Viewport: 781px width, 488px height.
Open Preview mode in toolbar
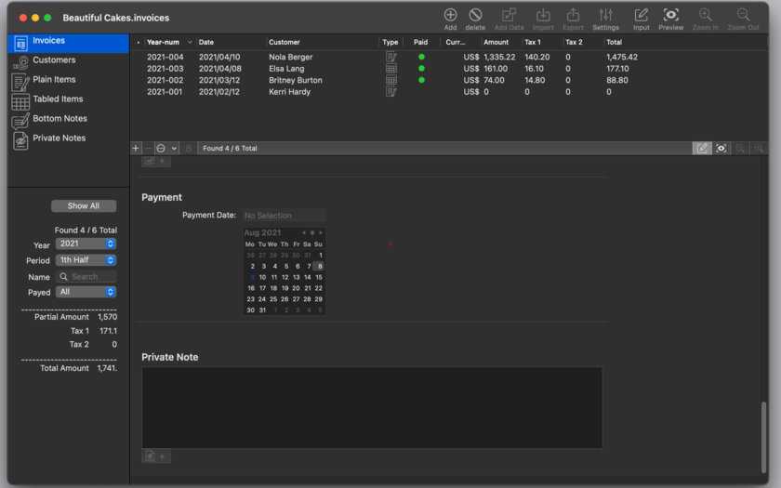(671, 19)
